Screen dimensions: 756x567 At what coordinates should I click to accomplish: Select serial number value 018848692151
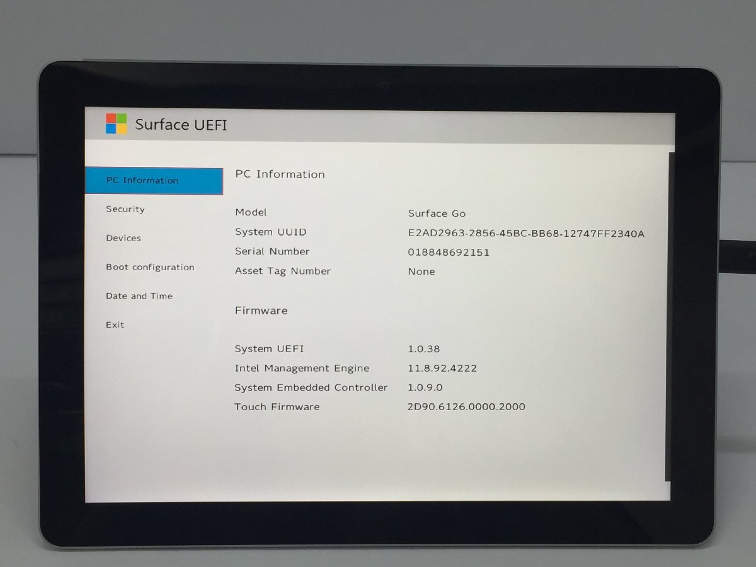(449, 253)
